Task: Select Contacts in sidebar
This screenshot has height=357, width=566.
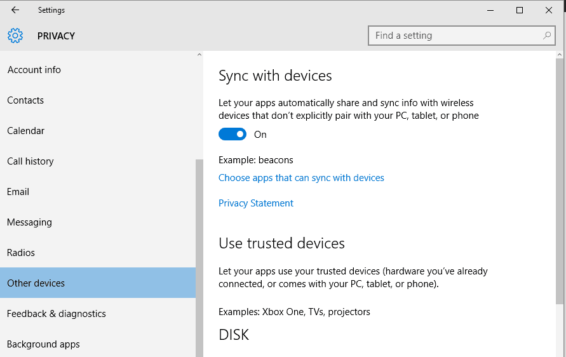Action: [25, 100]
